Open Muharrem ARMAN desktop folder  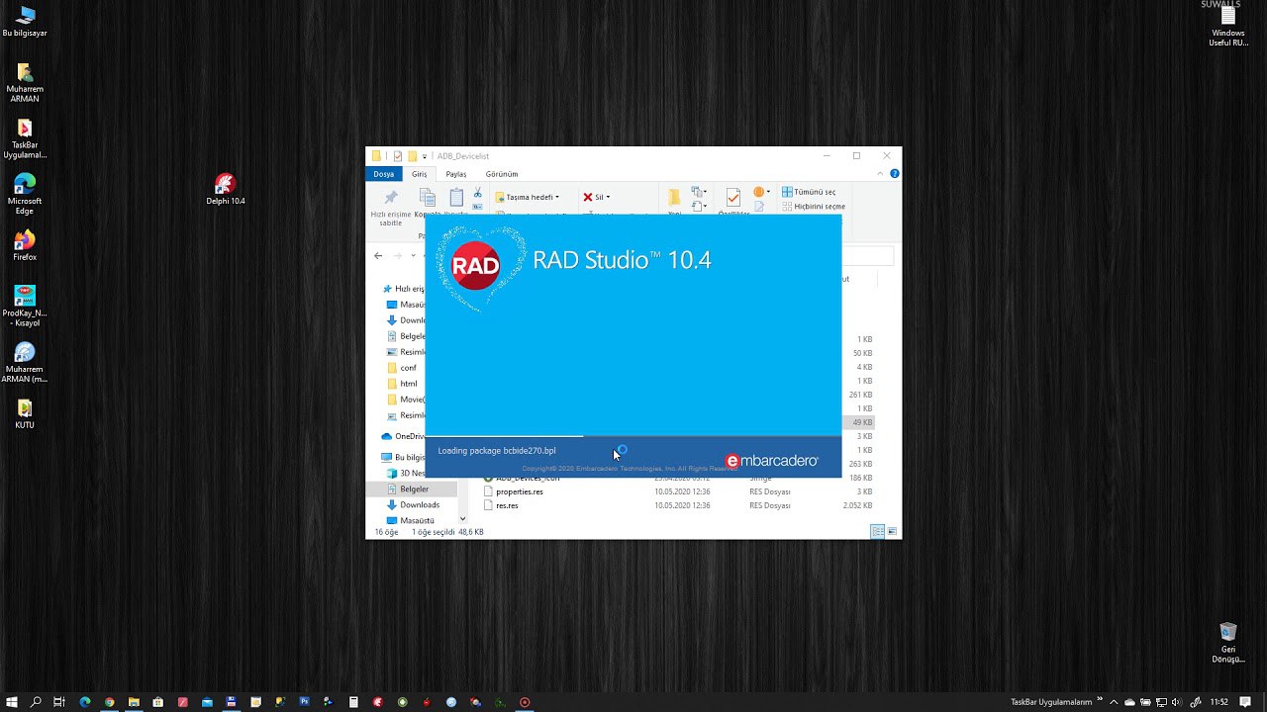pyautogui.click(x=25, y=83)
